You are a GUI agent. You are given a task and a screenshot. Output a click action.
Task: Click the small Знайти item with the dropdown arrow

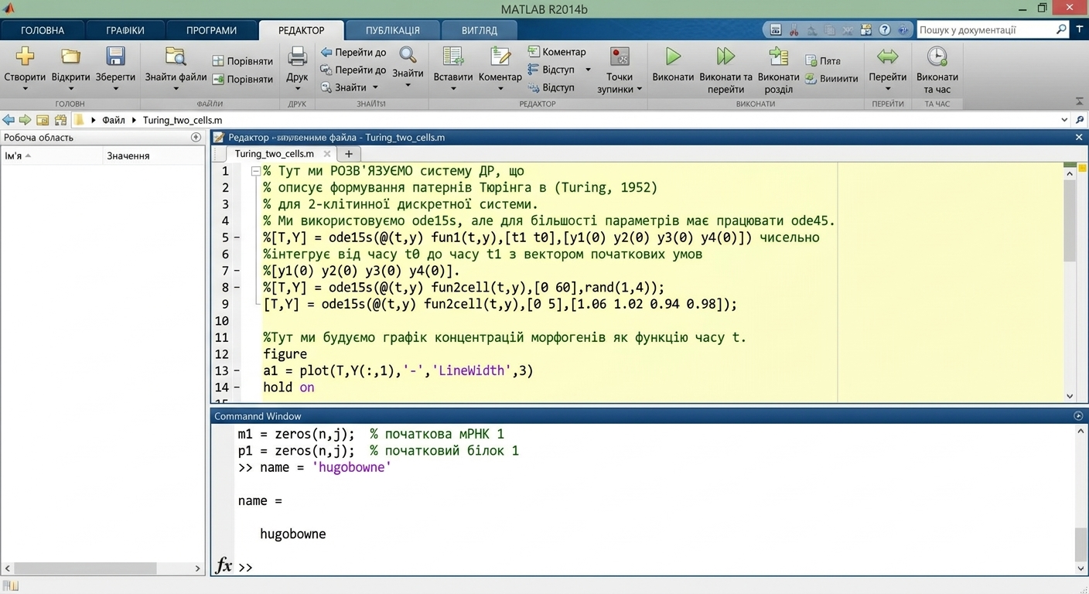coord(350,87)
